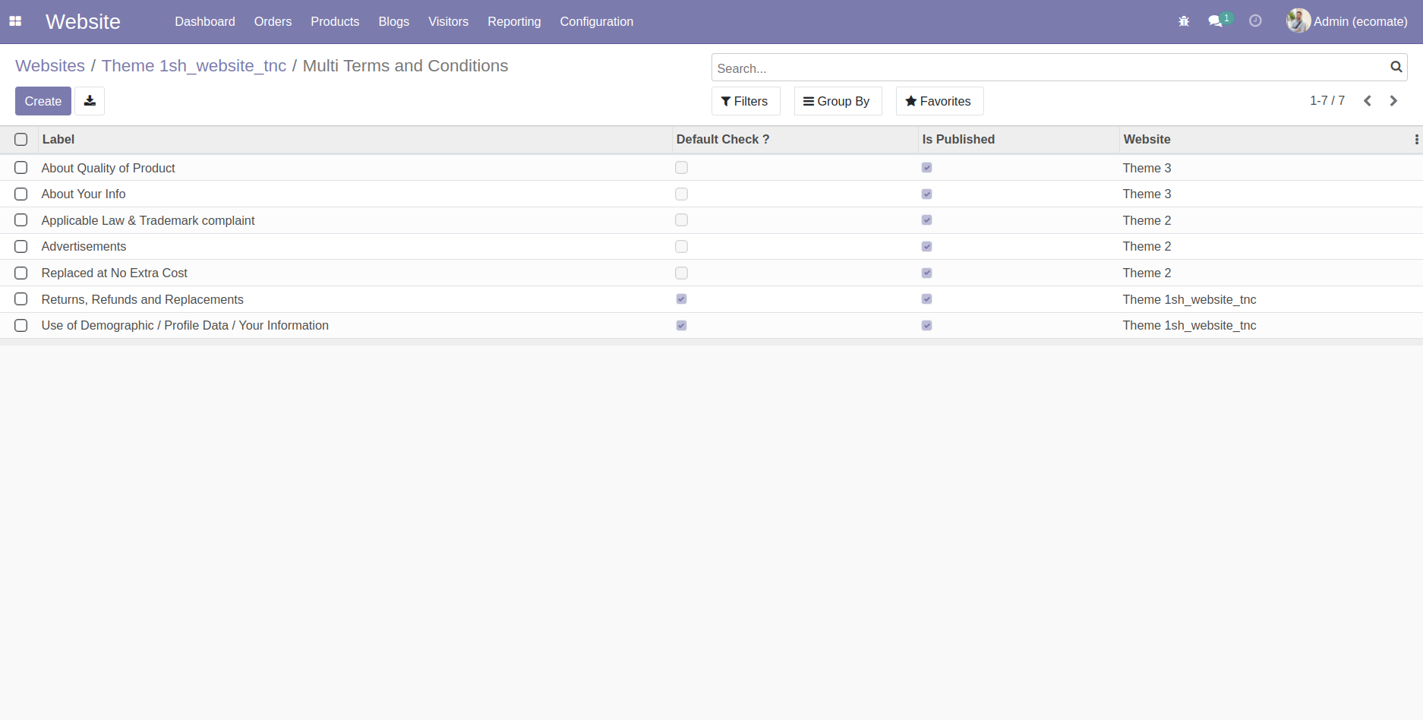Open About Your Info record

pyautogui.click(x=84, y=194)
